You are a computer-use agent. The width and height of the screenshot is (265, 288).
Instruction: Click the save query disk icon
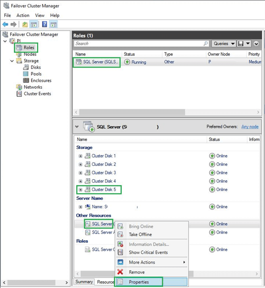241,44
